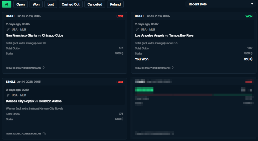Select Total under 8.5 market text
This screenshot has width=258, height=141.
156,43
